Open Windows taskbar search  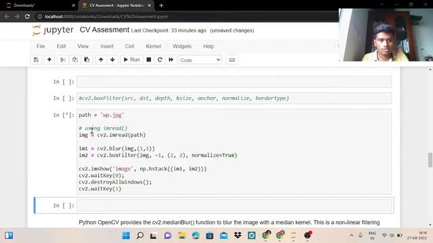point(140,236)
